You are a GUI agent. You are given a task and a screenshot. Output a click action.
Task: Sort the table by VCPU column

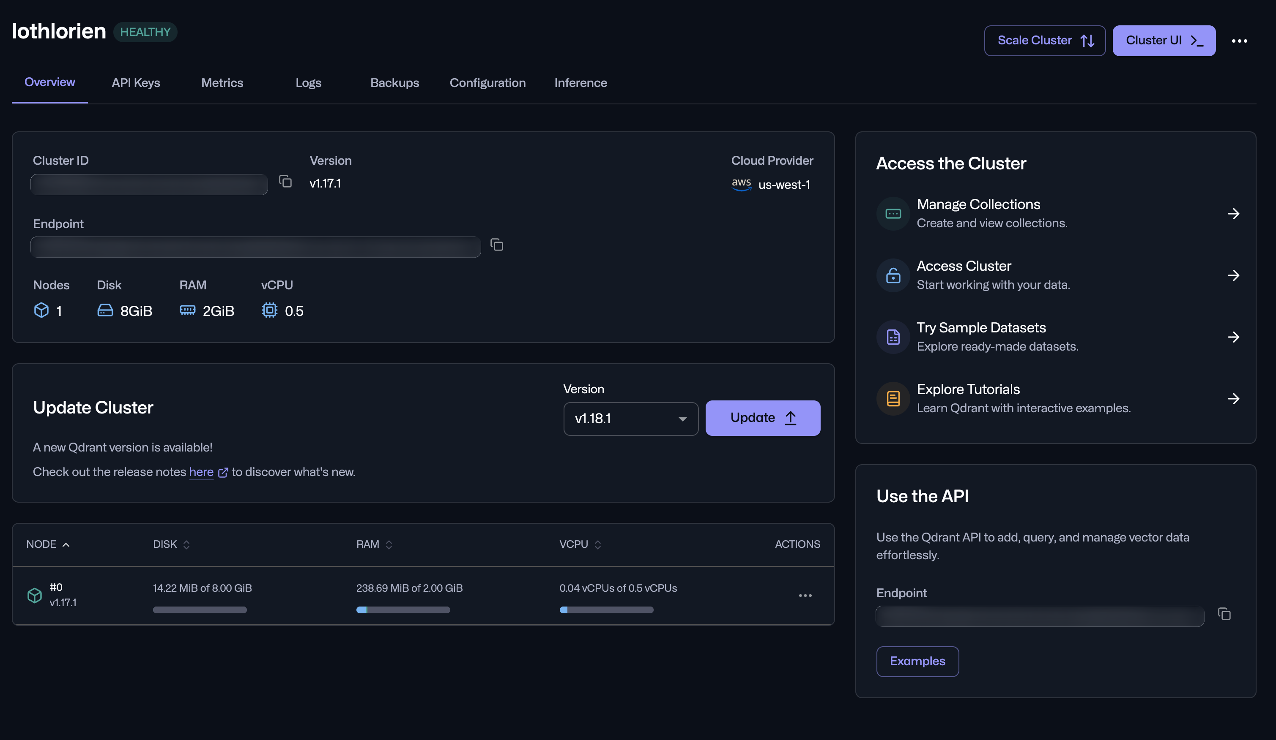coord(581,544)
